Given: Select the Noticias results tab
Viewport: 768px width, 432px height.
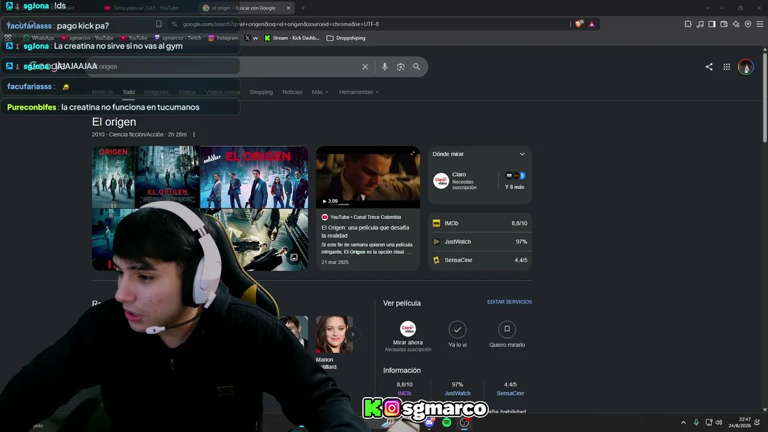Looking at the screenshot, I should point(292,92).
